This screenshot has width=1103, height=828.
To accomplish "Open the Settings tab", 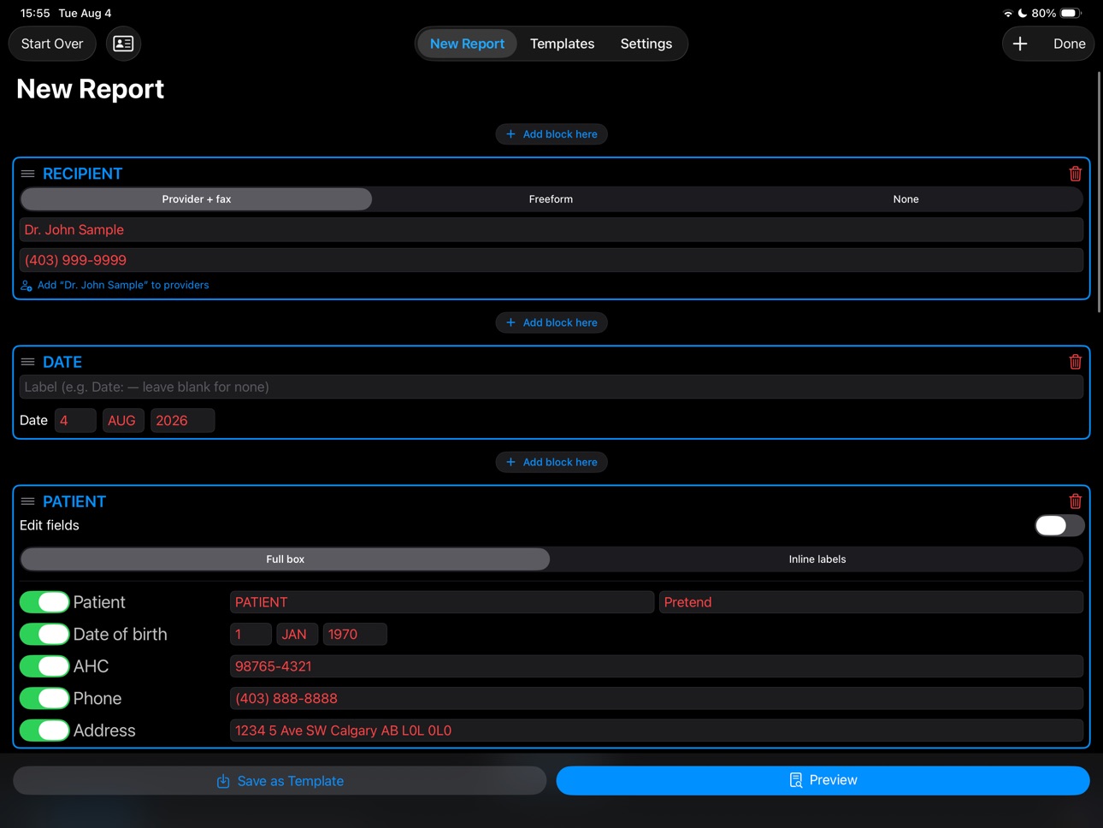I will pyautogui.click(x=646, y=44).
